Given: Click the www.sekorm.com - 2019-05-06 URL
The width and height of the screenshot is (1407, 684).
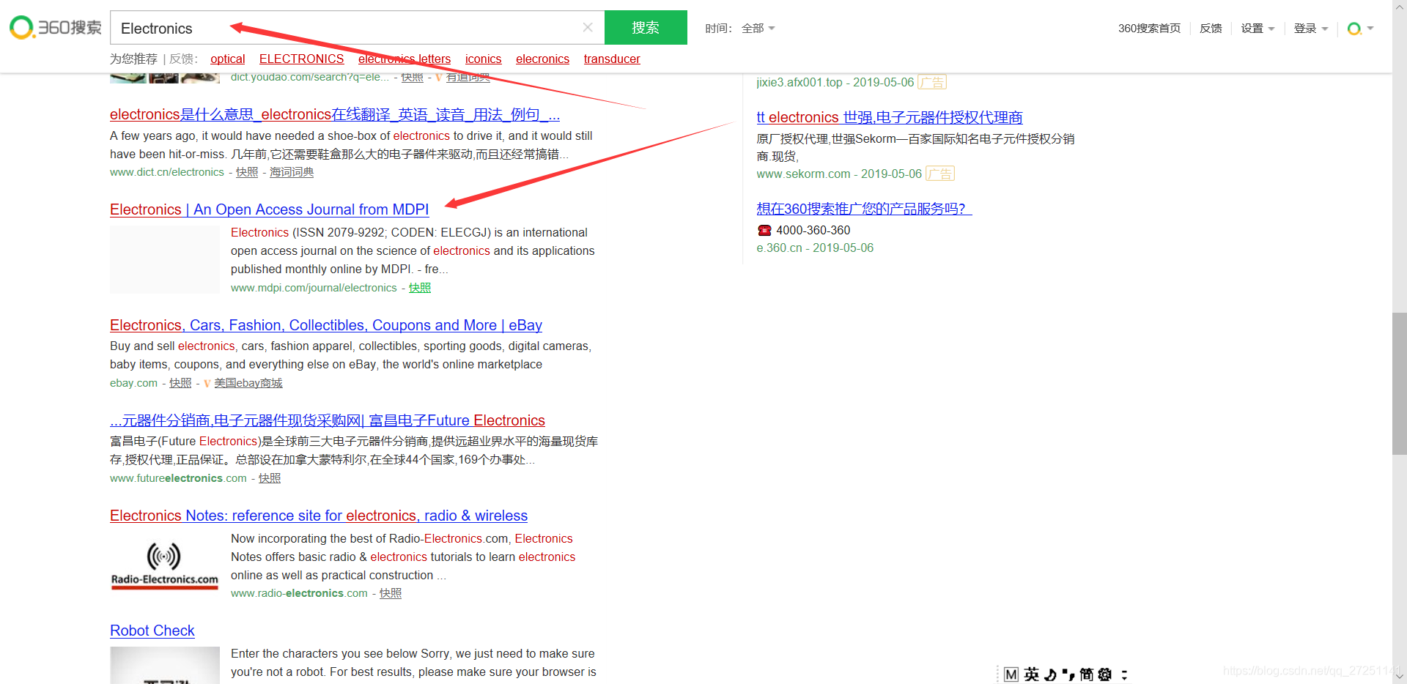Looking at the screenshot, I should (x=839, y=174).
